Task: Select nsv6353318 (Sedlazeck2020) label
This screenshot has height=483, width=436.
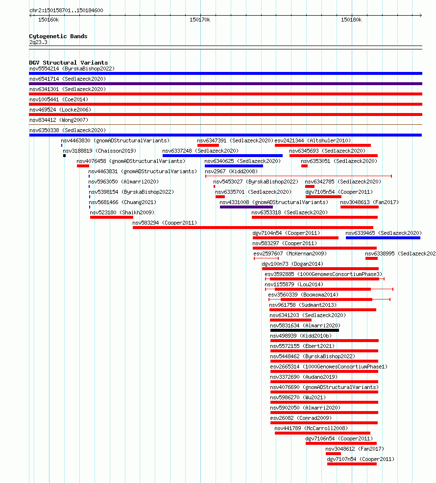Action: click(290, 212)
